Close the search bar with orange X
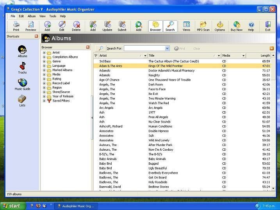 pos(272,48)
